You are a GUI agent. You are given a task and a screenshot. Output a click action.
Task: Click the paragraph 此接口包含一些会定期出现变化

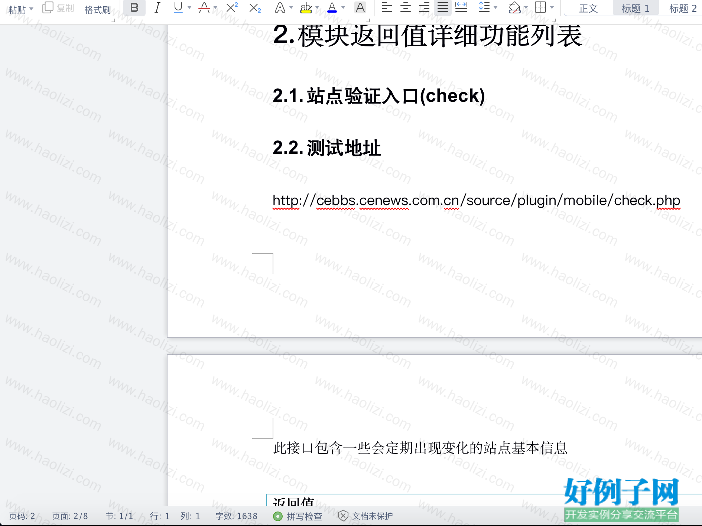click(420, 448)
